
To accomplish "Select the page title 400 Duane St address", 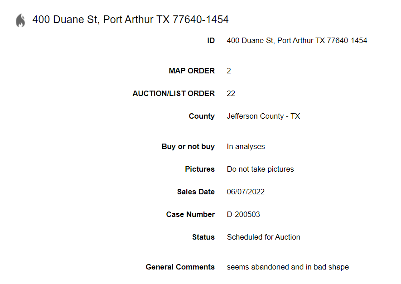I will tap(130, 19).
